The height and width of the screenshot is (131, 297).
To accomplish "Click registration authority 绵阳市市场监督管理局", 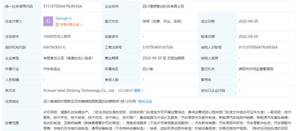I will [256, 69].
